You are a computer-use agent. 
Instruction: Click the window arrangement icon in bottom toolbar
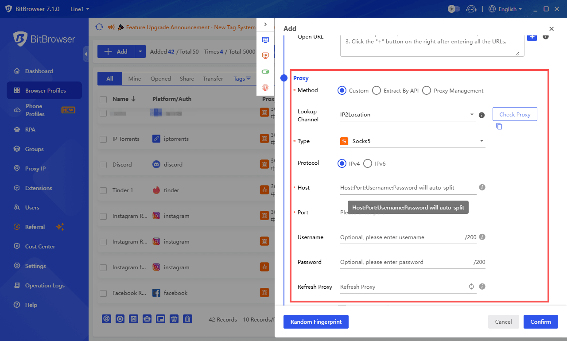[x=161, y=318]
